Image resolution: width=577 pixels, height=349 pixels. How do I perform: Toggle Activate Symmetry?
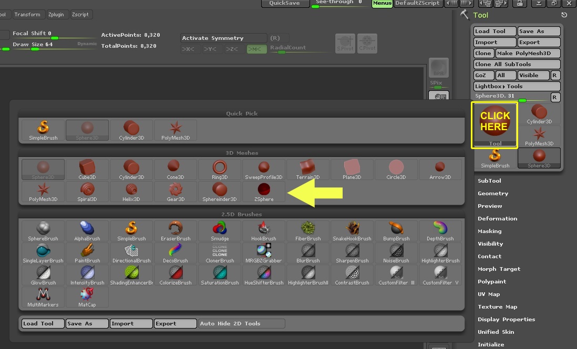pyautogui.click(x=224, y=38)
